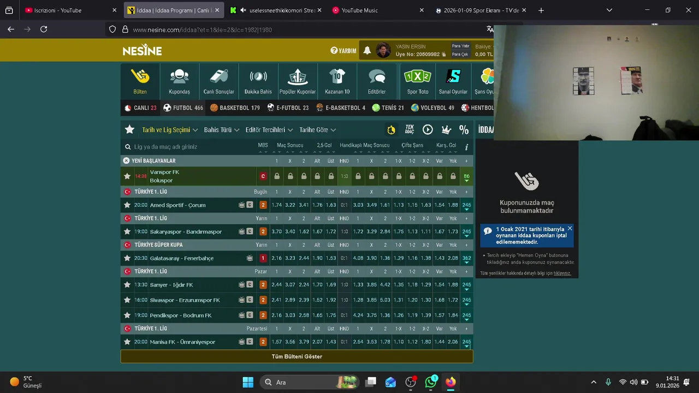Image resolution: width=699 pixels, height=393 pixels.
Task: Open Popüler Kuponlar icon
Action: (x=297, y=81)
